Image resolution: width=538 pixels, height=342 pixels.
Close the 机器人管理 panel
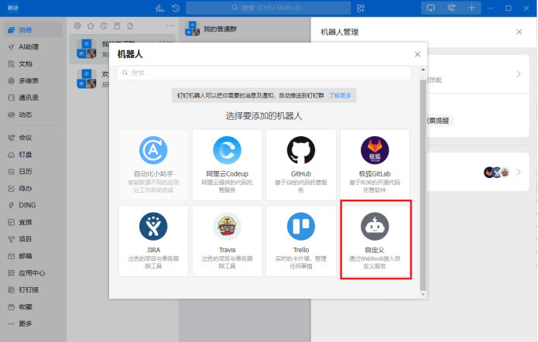519,32
